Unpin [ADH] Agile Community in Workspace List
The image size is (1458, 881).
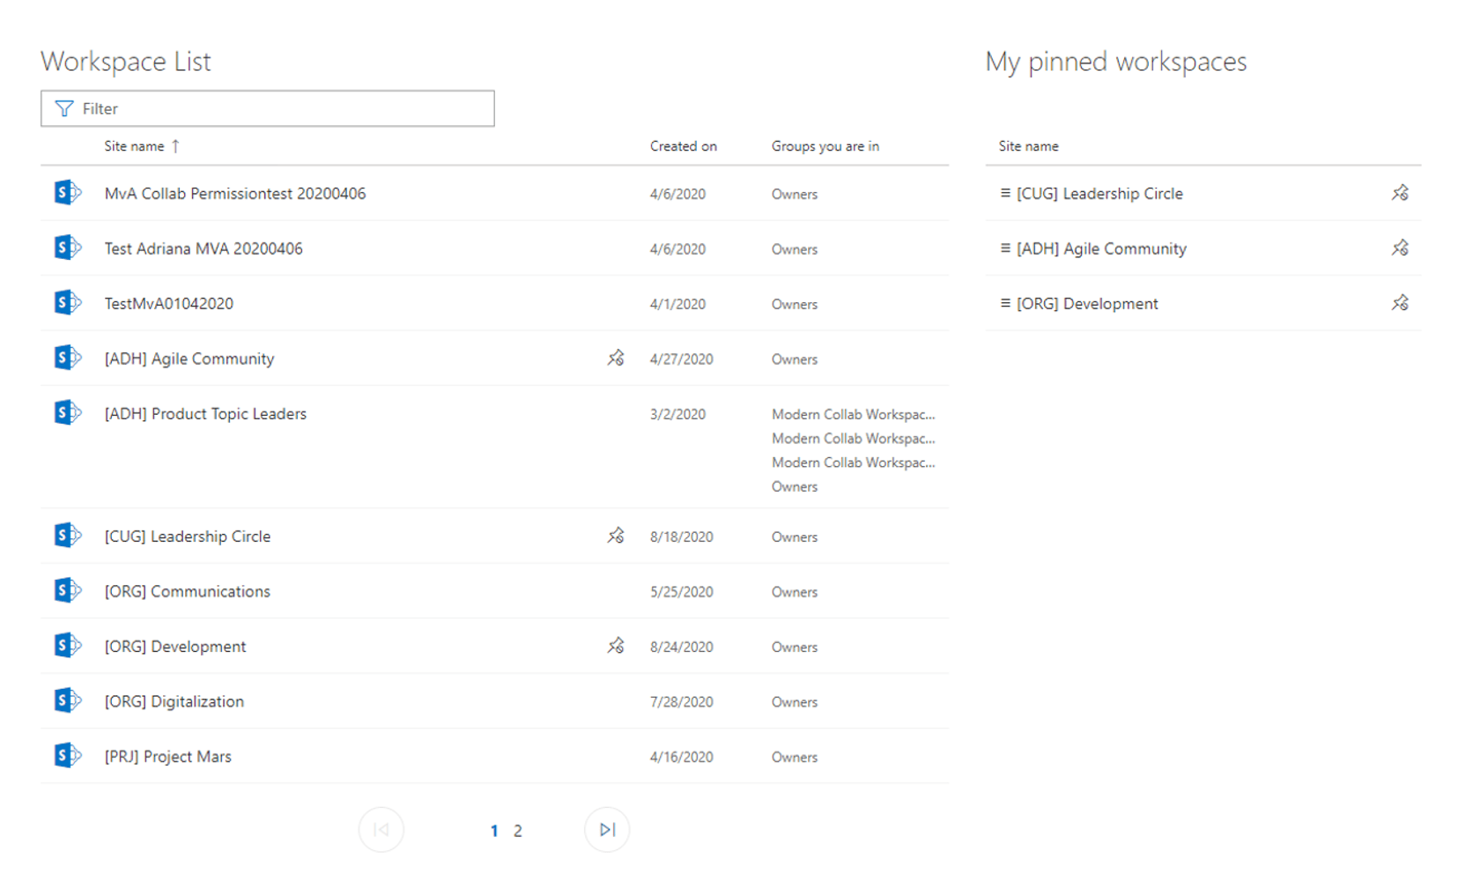point(616,358)
